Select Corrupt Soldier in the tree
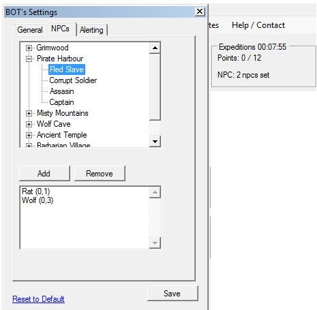The height and width of the screenshot is (310, 317). click(x=73, y=80)
